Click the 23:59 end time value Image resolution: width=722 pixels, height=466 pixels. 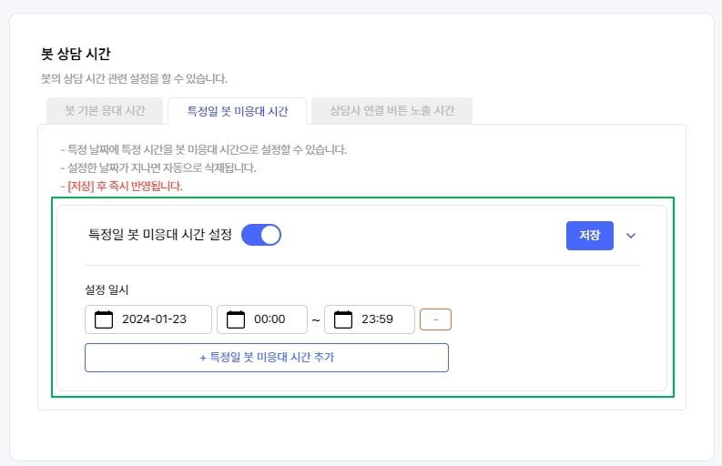click(377, 319)
